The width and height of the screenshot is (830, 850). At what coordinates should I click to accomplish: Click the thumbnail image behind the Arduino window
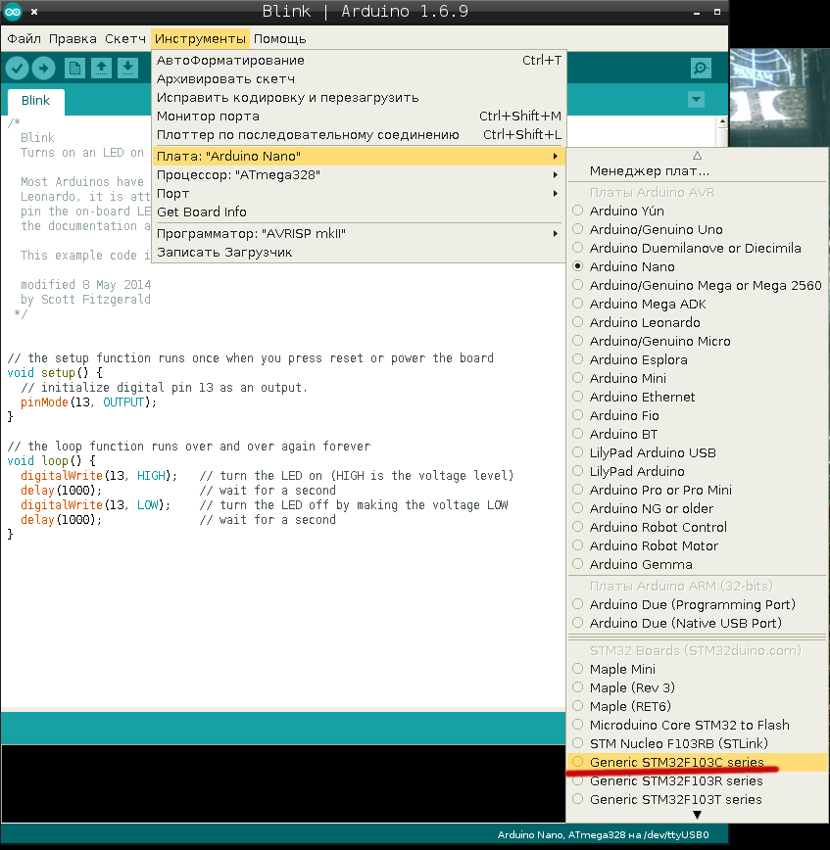pos(779,98)
